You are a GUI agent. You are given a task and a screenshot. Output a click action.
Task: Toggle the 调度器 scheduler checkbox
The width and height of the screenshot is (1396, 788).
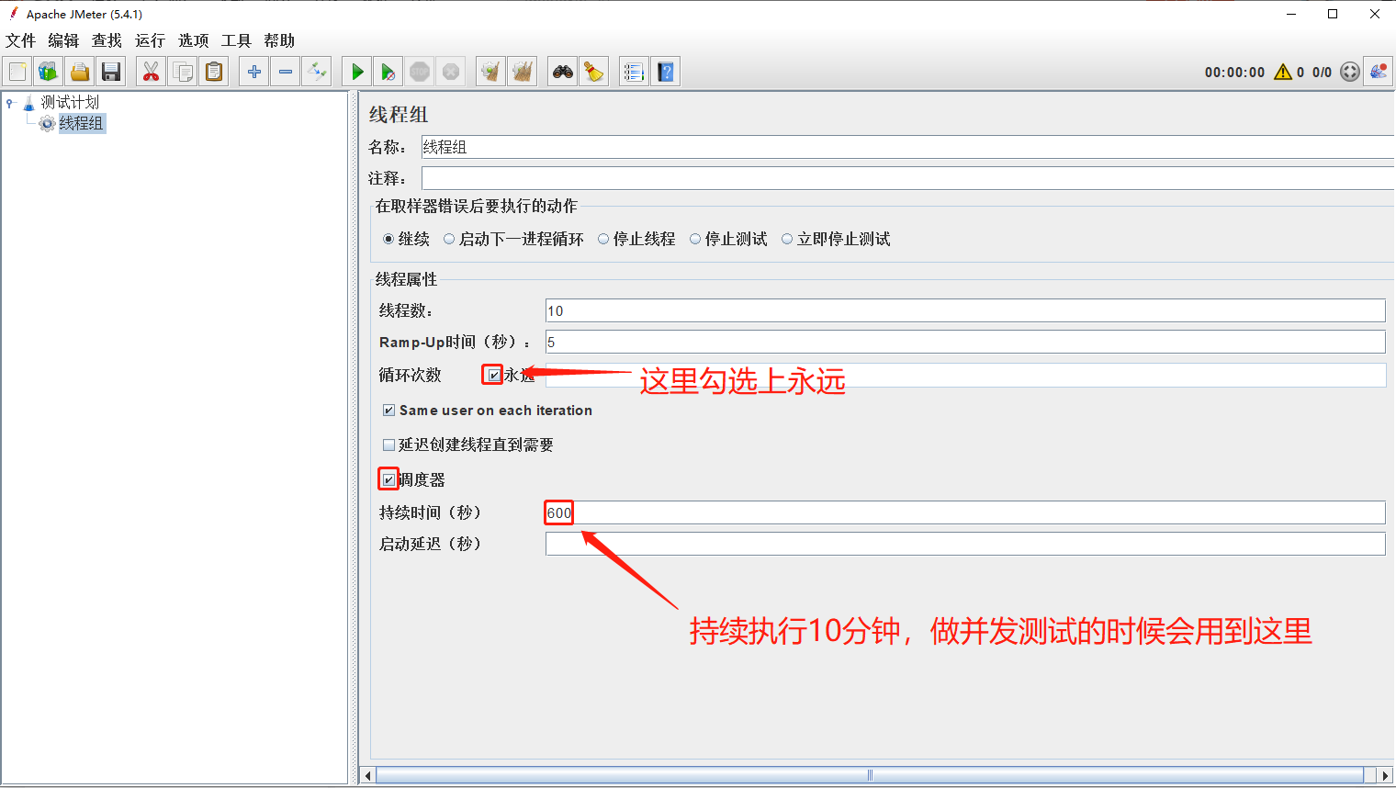pyautogui.click(x=388, y=479)
